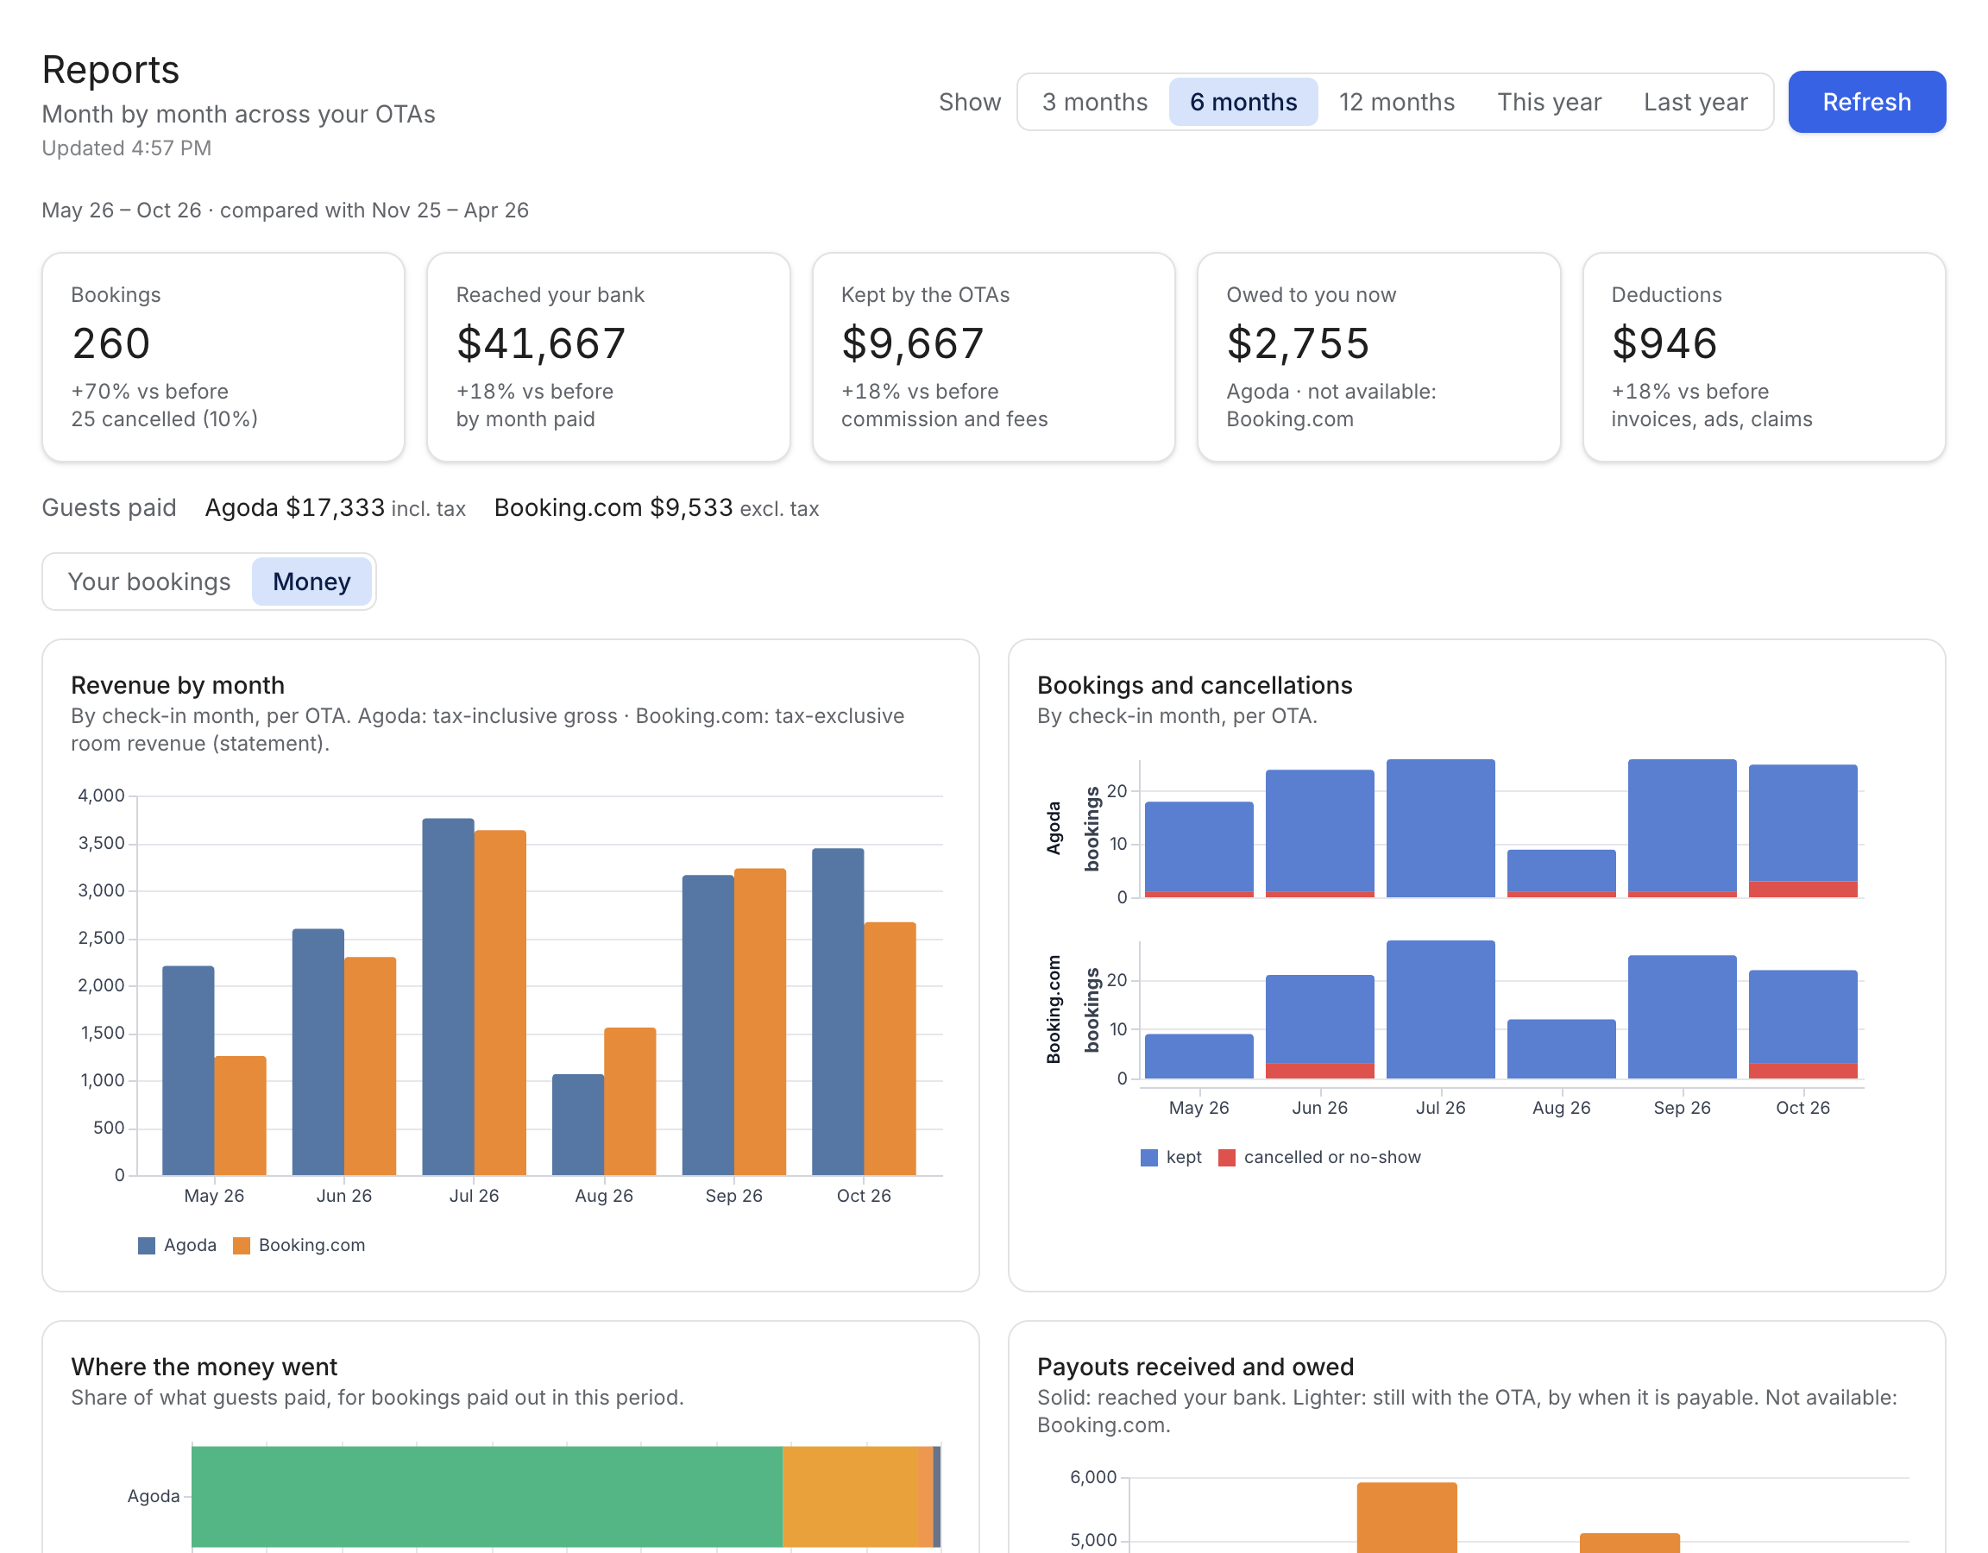Image resolution: width=1988 pixels, height=1553 pixels.
Task: Click the Oct 26 Booking.com revenue bar
Action: pyautogui.click(x=890, y=1048)
